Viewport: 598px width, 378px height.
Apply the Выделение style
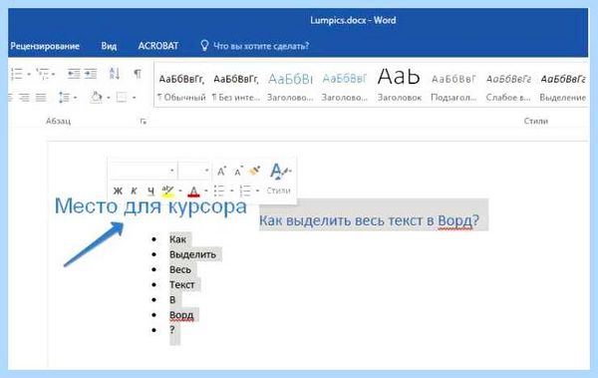click(x=562, y=87)
